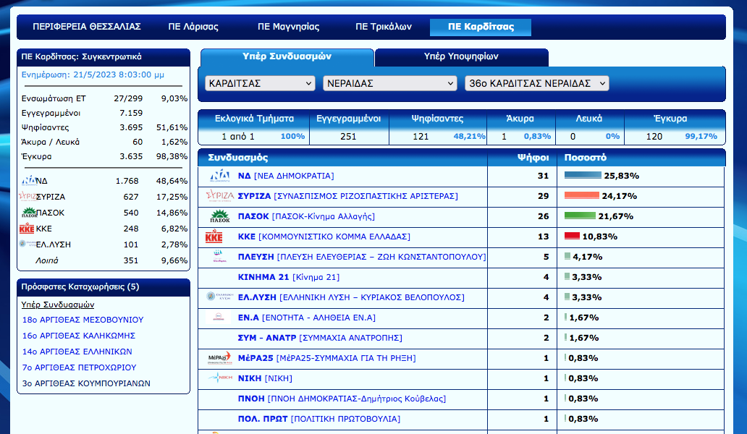
Task: Click the ΝΙΚΗ party logo
Action: click(x=219, y=378)
